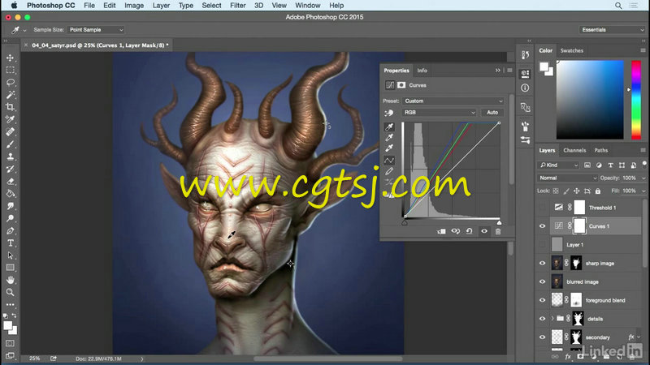Viewport: 650px width, 365px height.
Task: Open the Normal blend mode dropdown
Action: coord(567,178)
